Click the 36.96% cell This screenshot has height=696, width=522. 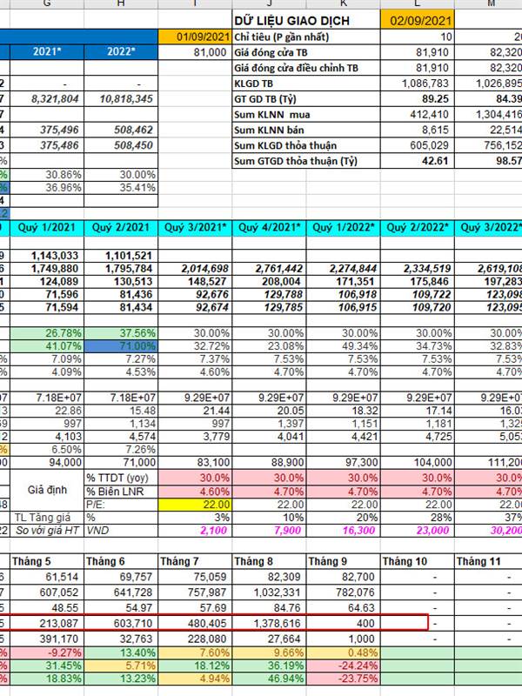47,188
